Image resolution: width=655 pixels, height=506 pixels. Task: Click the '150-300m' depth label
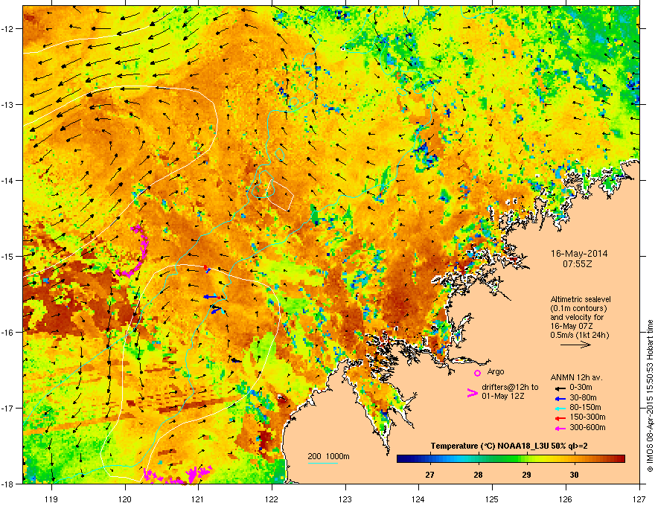coord(588,417)
